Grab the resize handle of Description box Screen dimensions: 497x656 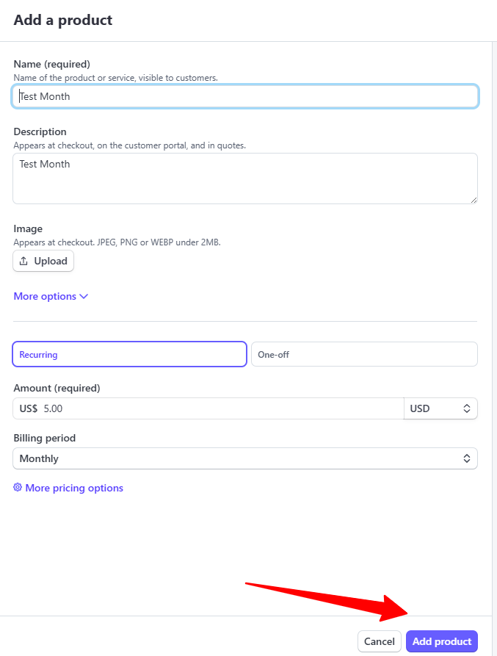474,200
